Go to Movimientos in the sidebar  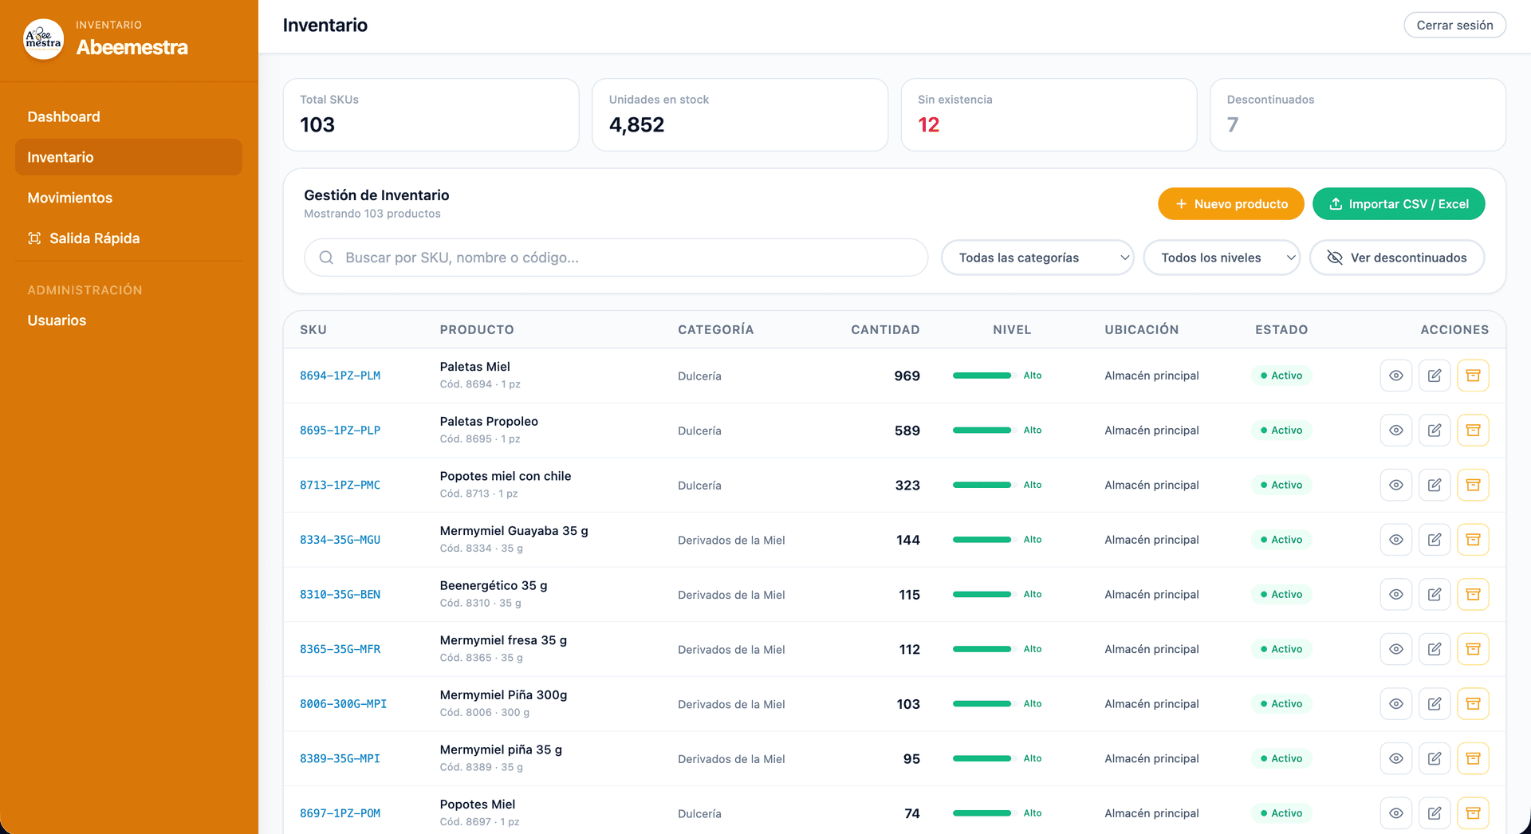click(70, 198)
